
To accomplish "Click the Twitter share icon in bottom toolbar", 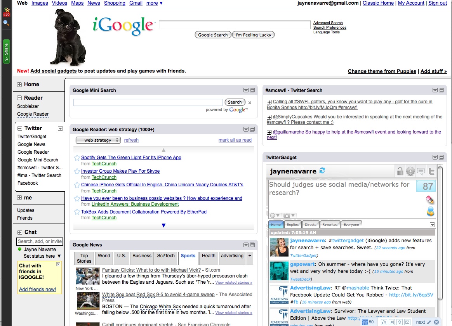I will pos(400,322).
